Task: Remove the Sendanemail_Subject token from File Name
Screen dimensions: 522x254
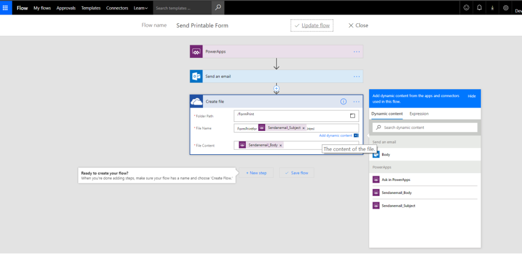Action: point(303,128)
